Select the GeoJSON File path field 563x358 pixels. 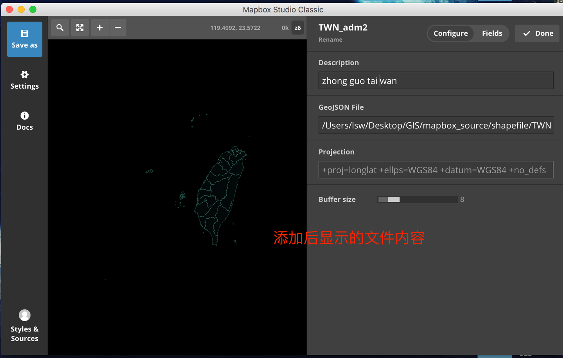pyautogui.click(x=436, y=125)
